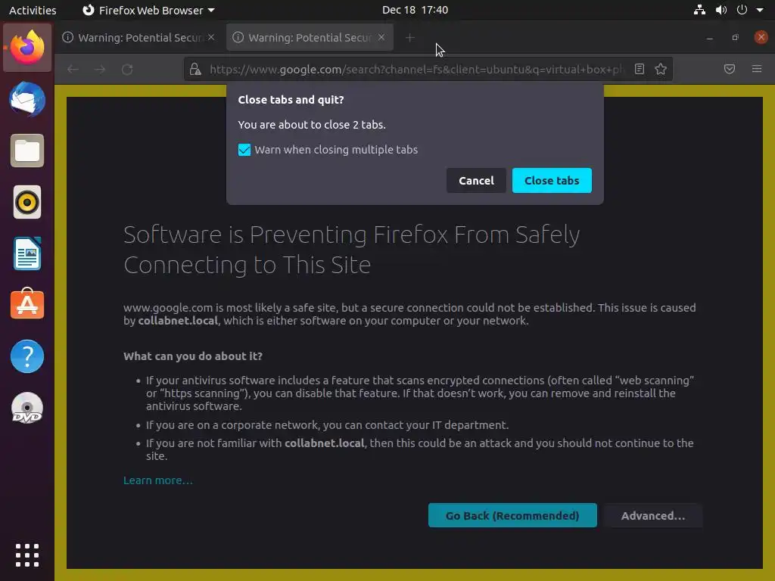Click Cancel in the close tabs dialog

(476, 180)
